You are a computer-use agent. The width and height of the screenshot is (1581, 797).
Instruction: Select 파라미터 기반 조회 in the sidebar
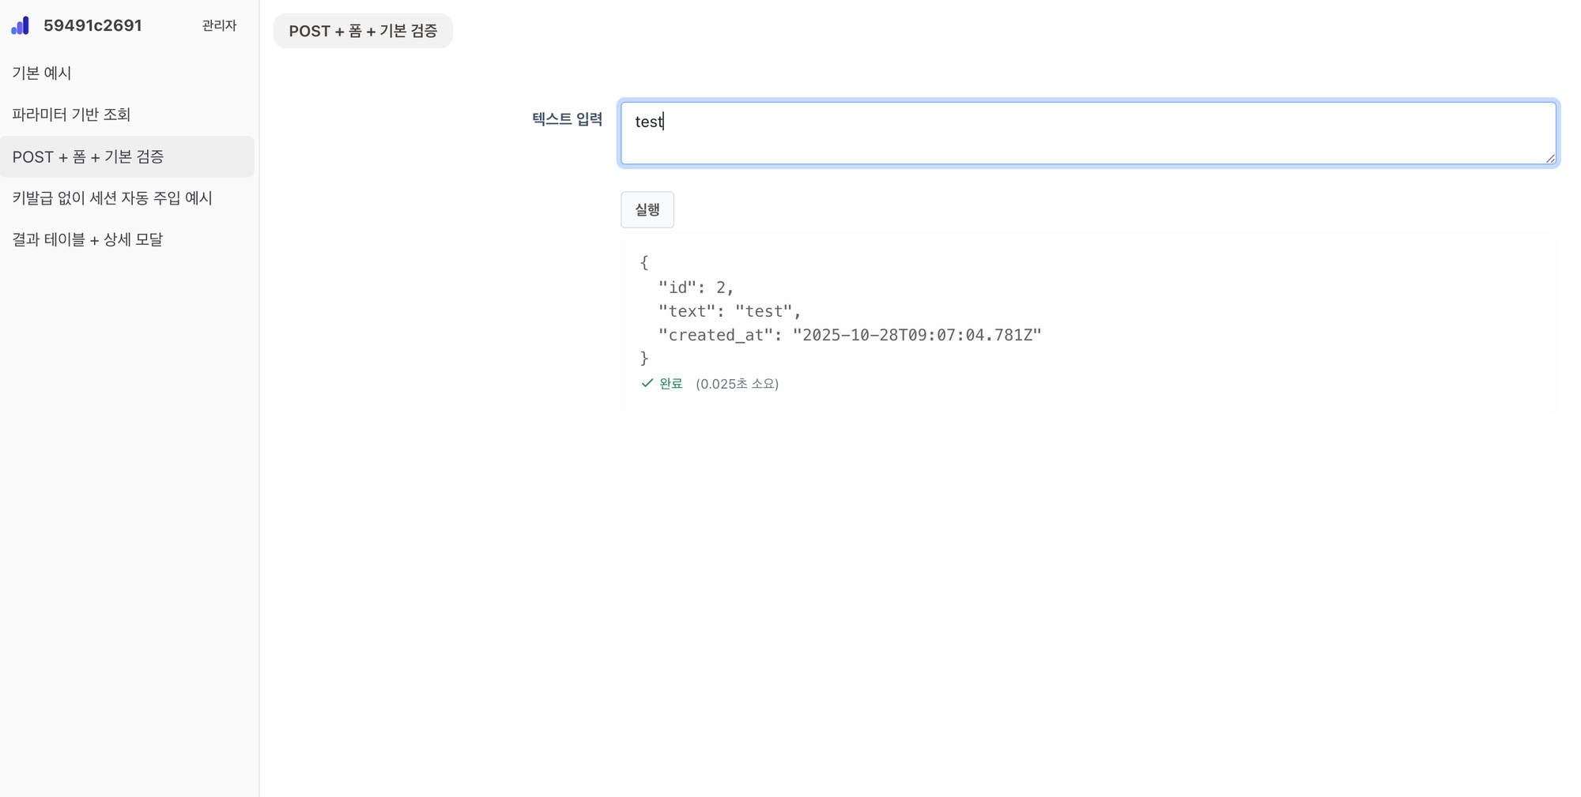click(x=71, y=115)
